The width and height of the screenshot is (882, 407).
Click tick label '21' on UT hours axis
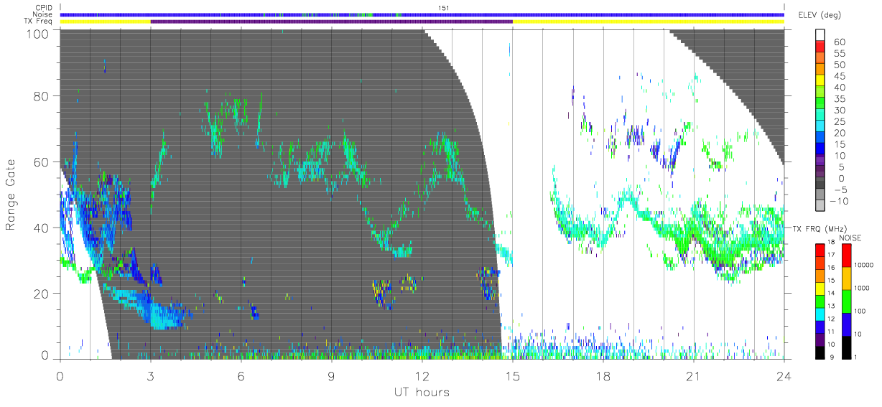point(693,375)
